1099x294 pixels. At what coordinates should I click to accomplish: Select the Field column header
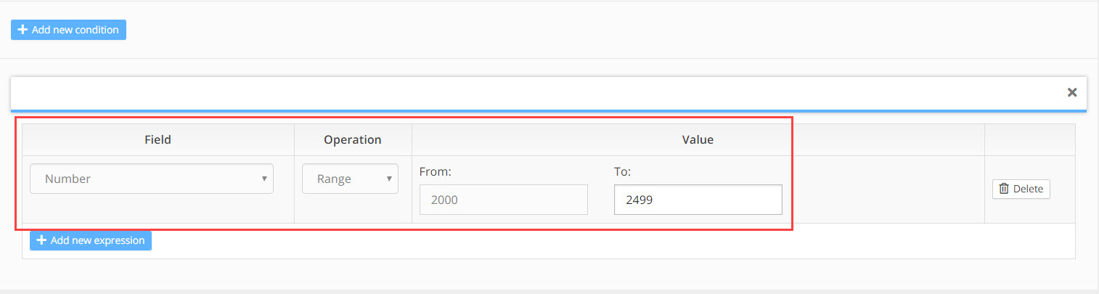[158, 139]
